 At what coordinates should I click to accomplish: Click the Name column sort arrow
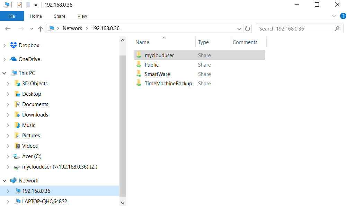coord(164,38)
